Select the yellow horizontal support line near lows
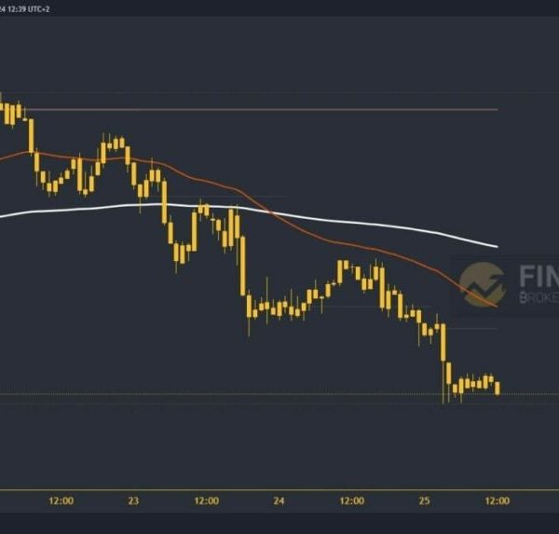The width and height of the screenshot is (559, 534). [279, 394]
